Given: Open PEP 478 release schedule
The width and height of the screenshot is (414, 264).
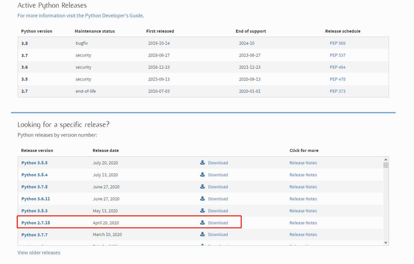Looking at the screenshot, I should [x=338, y=79].
